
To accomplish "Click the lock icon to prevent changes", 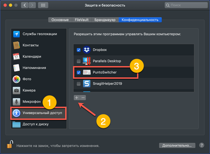I will tap(10, 144).
